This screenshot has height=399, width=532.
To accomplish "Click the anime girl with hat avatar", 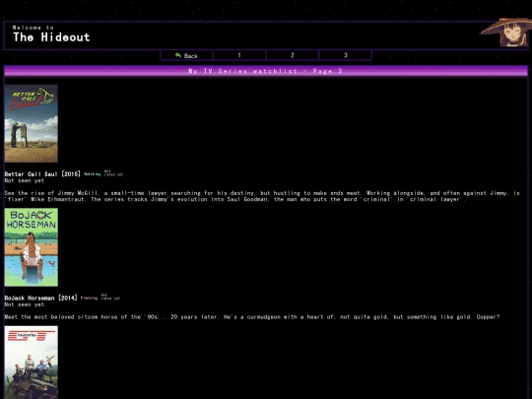I will click(505, 33).
